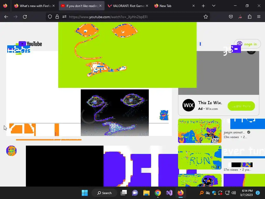Open Windows Security tray icon
Screen dimensions: 265x199
214,193
